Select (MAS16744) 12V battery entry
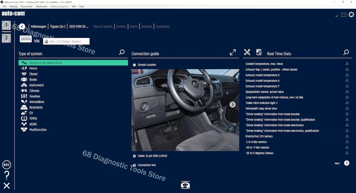 tap(259, 136)
